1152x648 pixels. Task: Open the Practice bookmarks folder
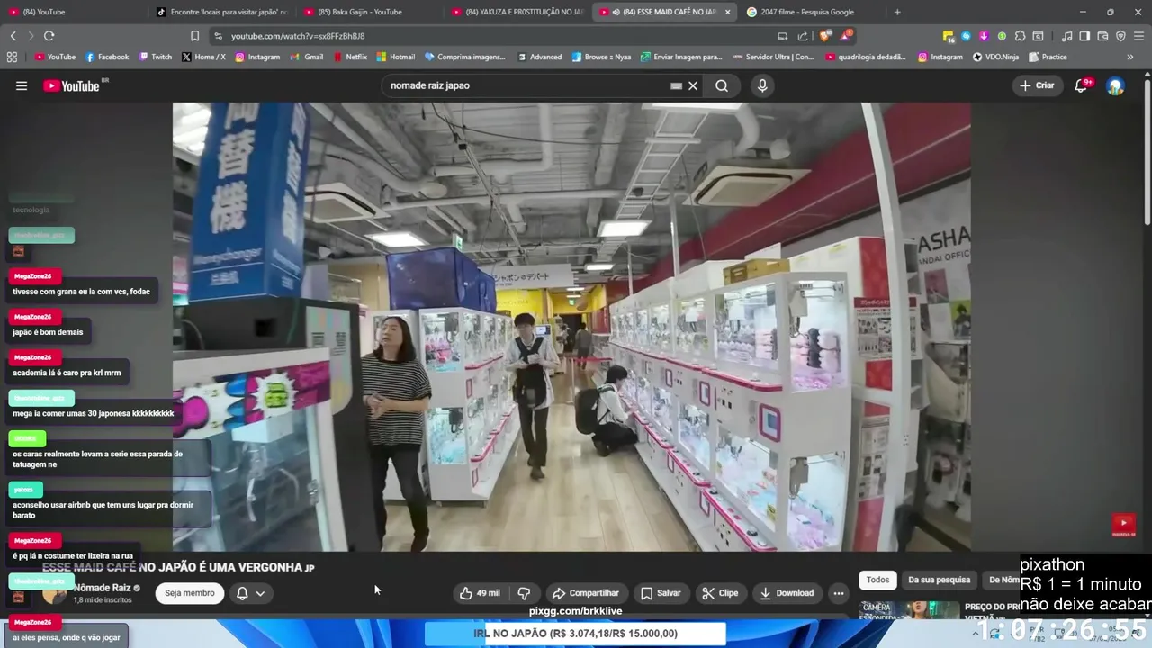1048,57
